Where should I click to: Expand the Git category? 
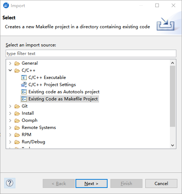coord(10,106)
